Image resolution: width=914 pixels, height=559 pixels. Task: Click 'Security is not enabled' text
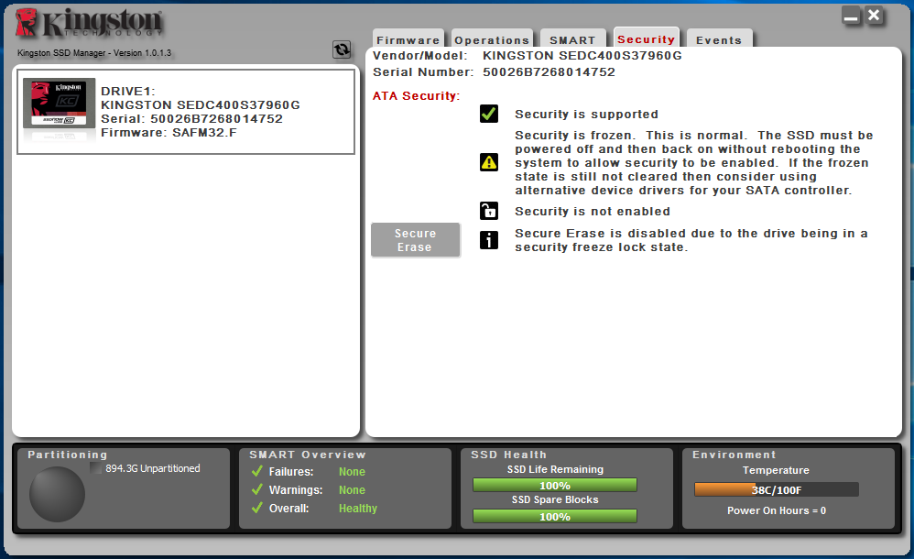point(593,212)
